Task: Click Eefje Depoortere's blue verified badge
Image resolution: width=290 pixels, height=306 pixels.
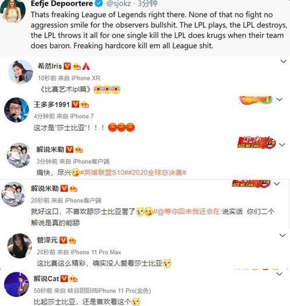Action: click(100, 3)
